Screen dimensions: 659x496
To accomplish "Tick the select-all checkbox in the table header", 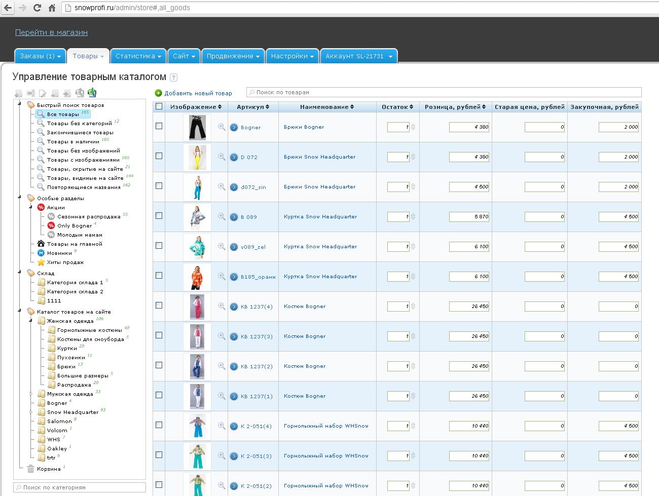I will point(159,106).
